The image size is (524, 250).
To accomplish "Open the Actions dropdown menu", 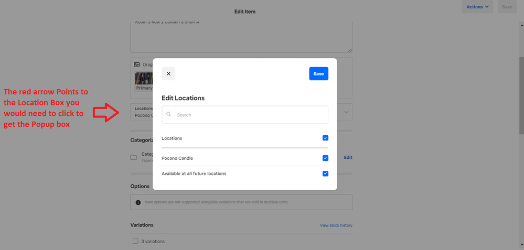I will click(477, 7).
